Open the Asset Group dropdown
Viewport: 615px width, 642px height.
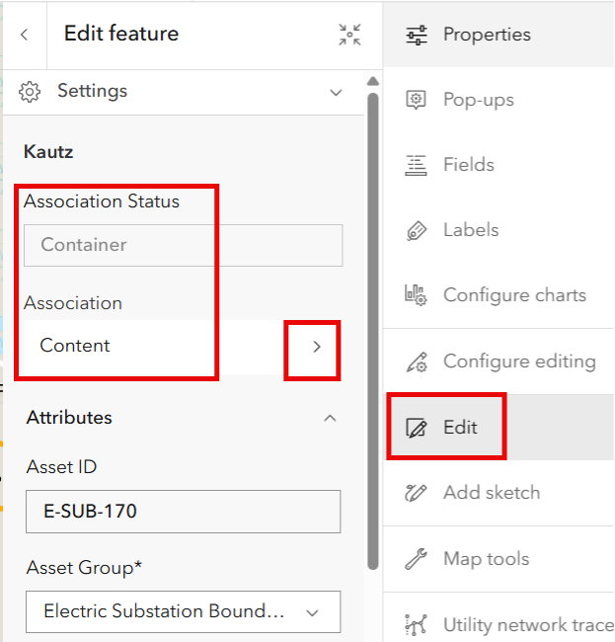[183, 612]
